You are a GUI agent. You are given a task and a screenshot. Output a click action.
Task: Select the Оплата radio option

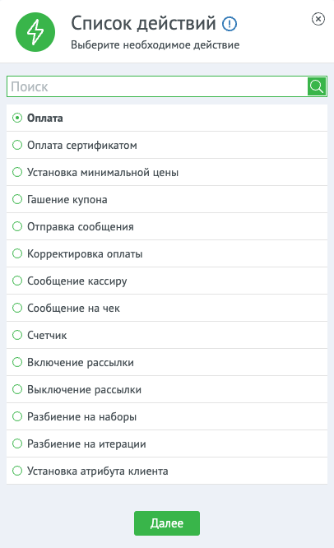(x=17, y=118)
